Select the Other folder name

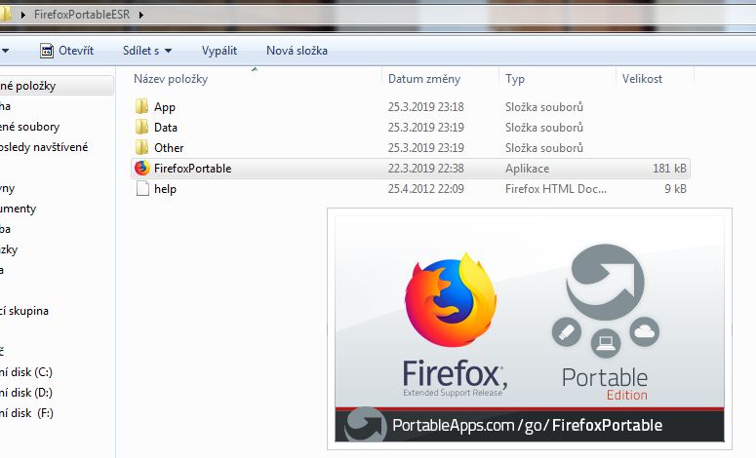click(169, 148)
